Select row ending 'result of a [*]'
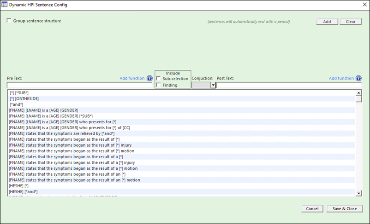 point(181,157)
